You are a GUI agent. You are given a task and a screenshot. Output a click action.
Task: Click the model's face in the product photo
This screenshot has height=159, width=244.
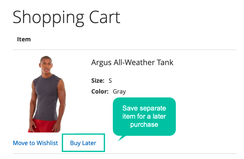(x=46, y=65)
